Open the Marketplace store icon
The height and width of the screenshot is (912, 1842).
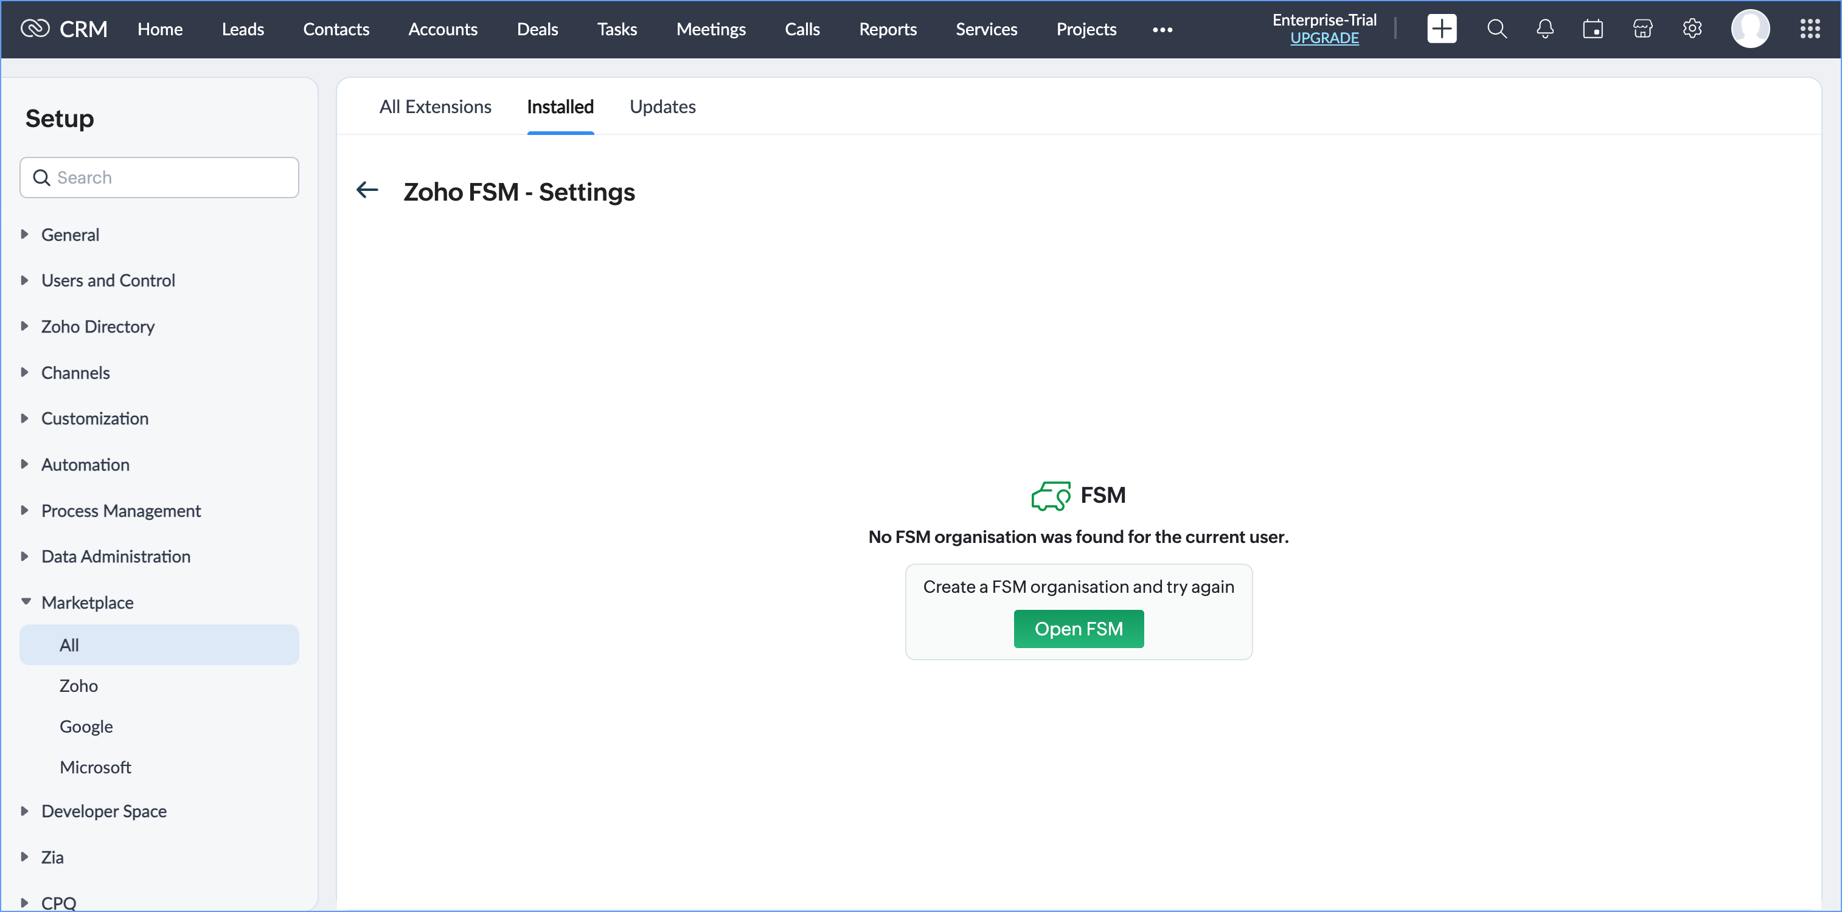1642,29
